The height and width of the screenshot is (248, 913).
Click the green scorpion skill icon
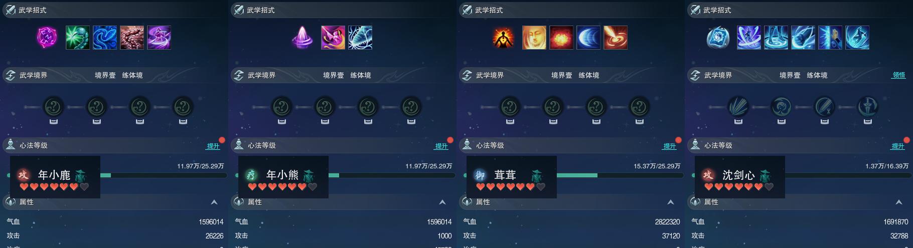pos(78,38)
